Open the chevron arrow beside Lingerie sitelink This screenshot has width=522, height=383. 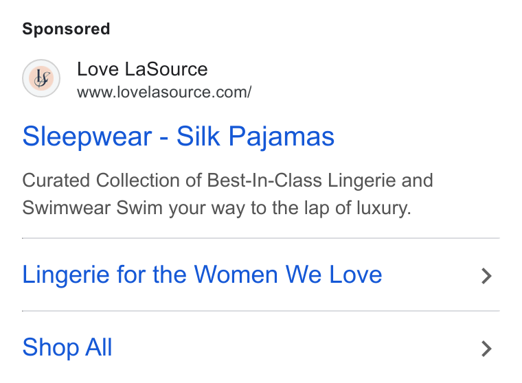point(487,276)
